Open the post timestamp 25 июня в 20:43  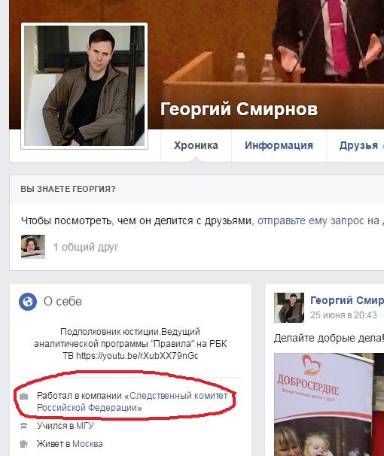tap(343, 315)
